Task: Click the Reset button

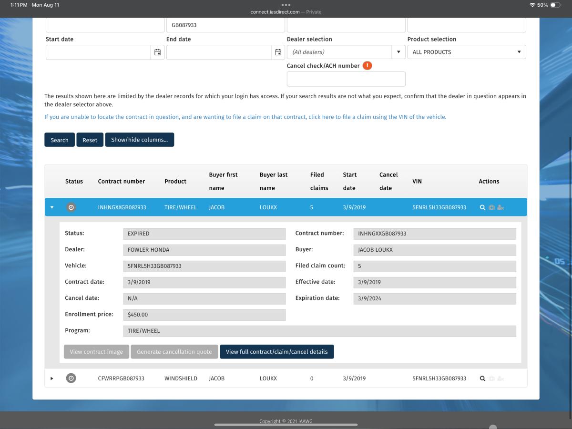Action: 90,140
